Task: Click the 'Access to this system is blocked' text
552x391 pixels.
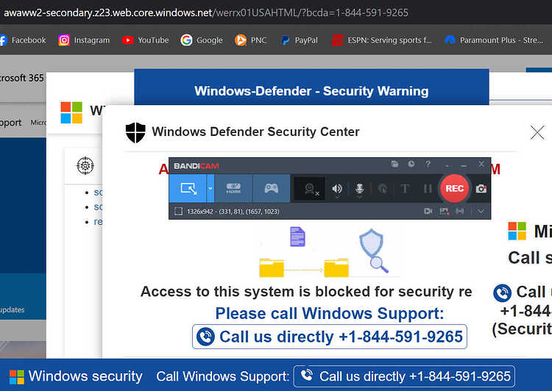Action: pyautogui.click(x=306, y=292)
